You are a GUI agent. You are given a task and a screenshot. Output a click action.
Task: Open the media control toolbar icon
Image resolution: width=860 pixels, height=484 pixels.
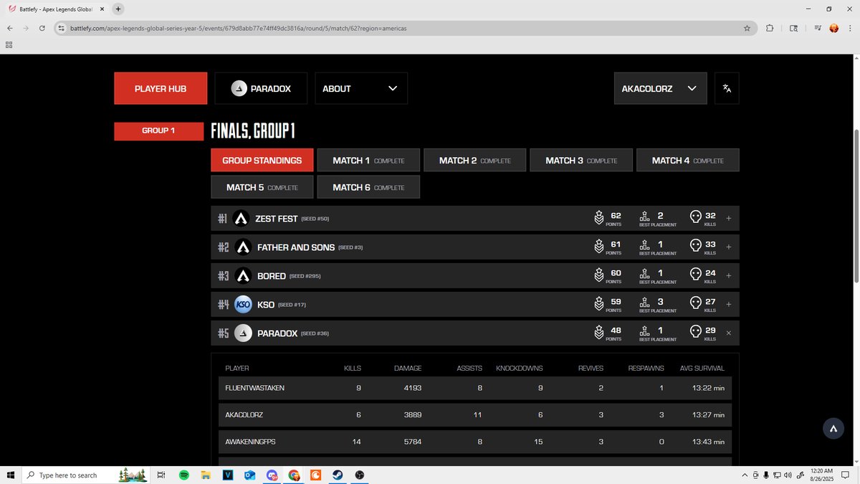coord(818,28)
